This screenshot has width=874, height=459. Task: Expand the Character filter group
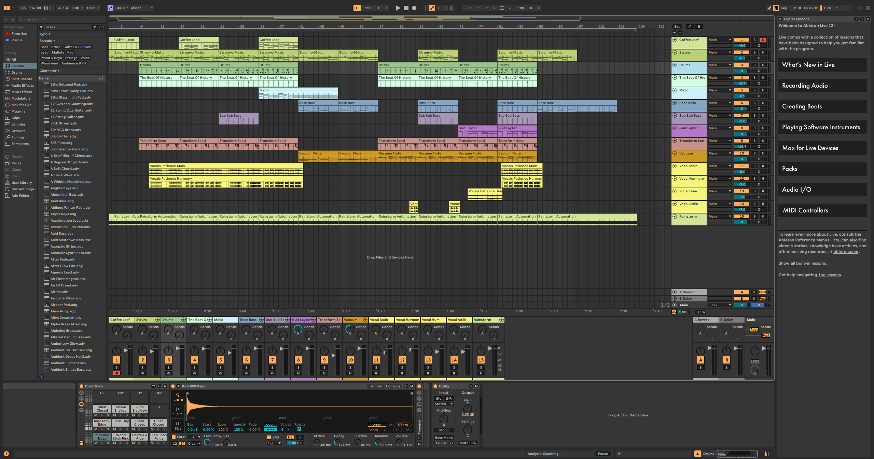pos(50,71)
